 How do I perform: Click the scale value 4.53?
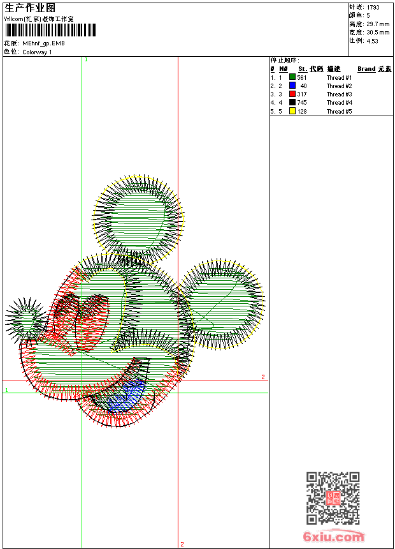pyautogui.click(x=372, y=41)
